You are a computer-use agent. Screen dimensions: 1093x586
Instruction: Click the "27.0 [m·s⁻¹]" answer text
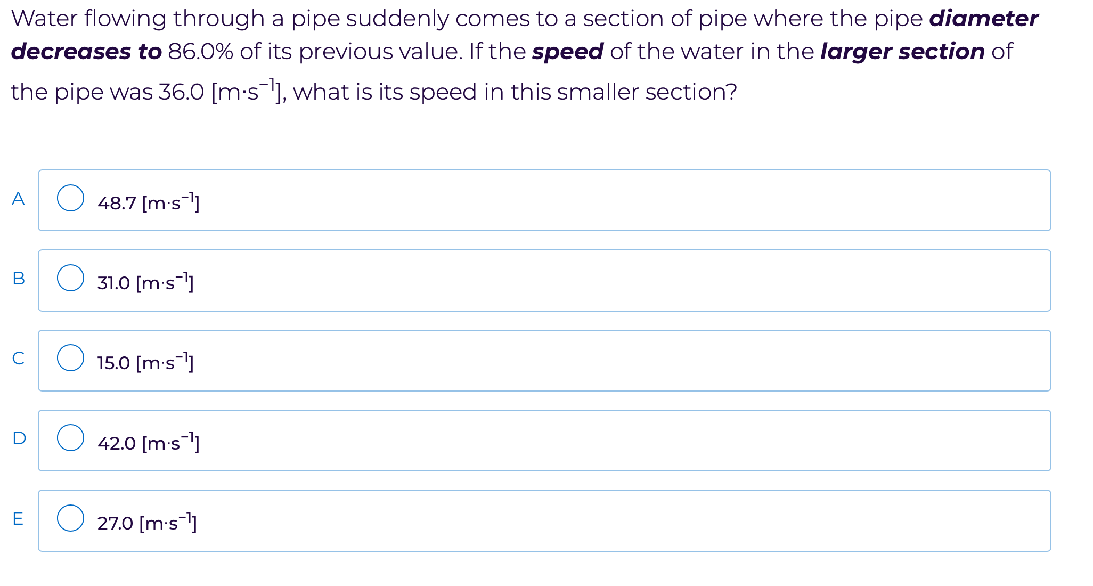tap(146, 523)
